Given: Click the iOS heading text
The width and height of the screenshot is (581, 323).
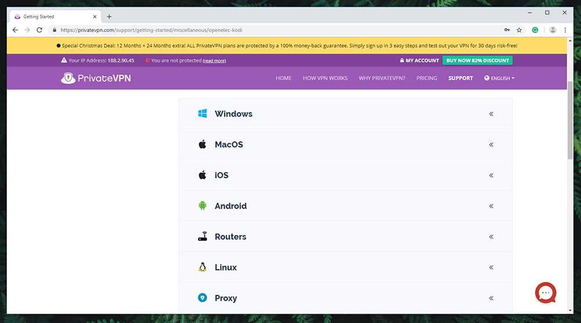Looking at the screenshot, I should 221,175.
